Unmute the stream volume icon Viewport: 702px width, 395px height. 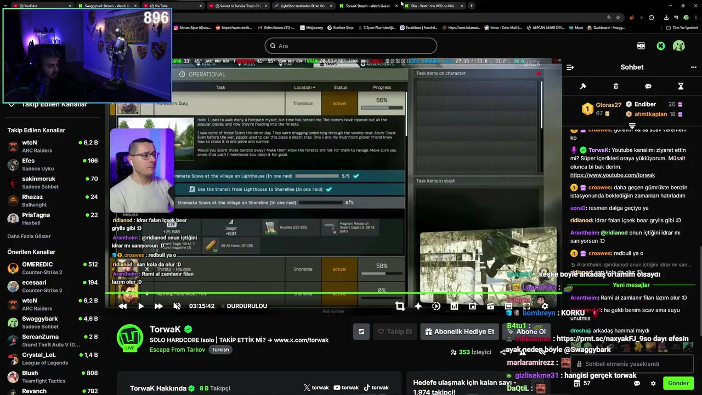(x=177, y=306)
